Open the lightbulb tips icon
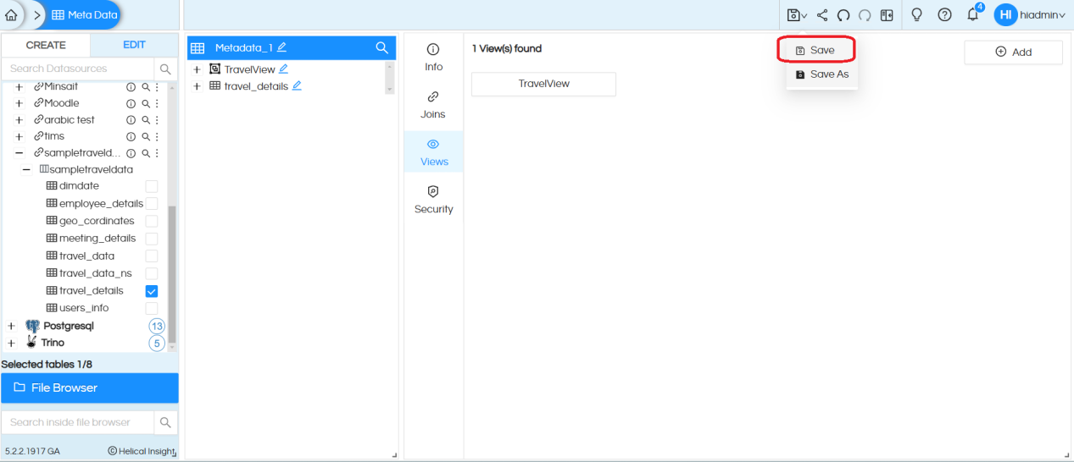 click(x=916, y=15)
